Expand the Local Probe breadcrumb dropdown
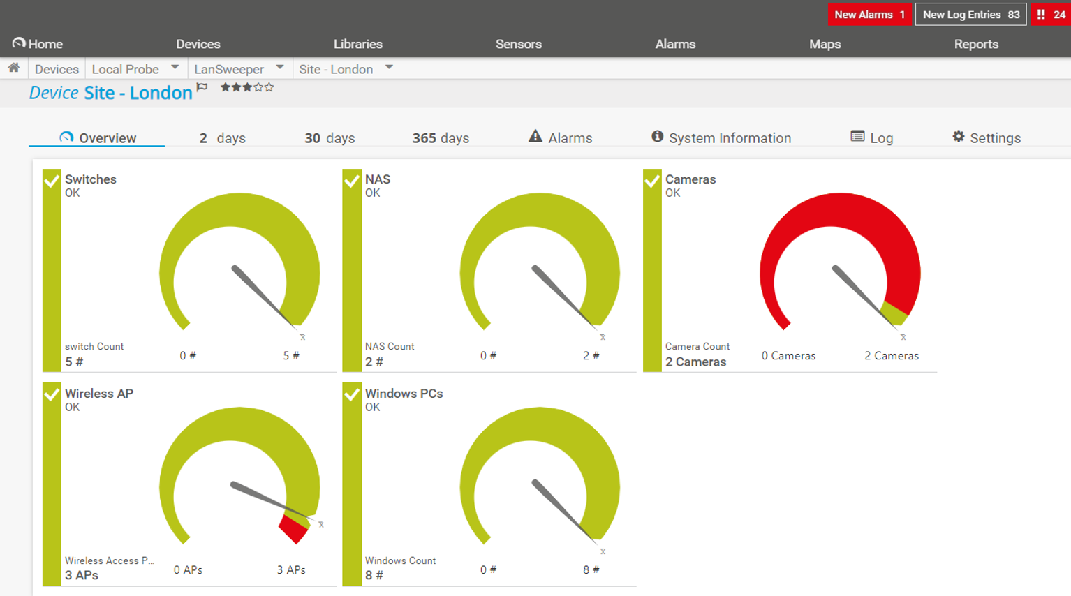1071x596 pixels. point(175,68)
